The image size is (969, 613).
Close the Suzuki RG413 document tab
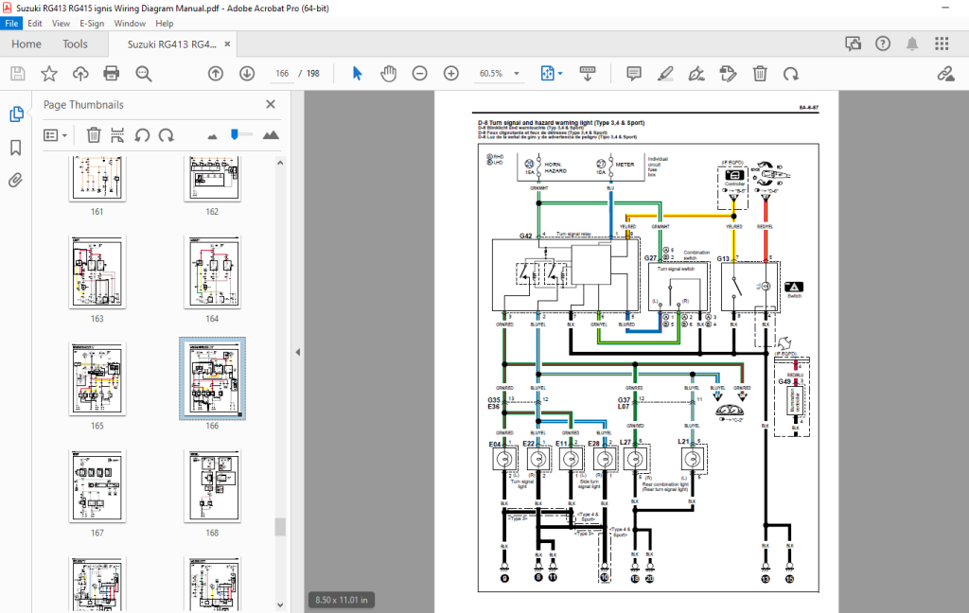click(227, 44)
